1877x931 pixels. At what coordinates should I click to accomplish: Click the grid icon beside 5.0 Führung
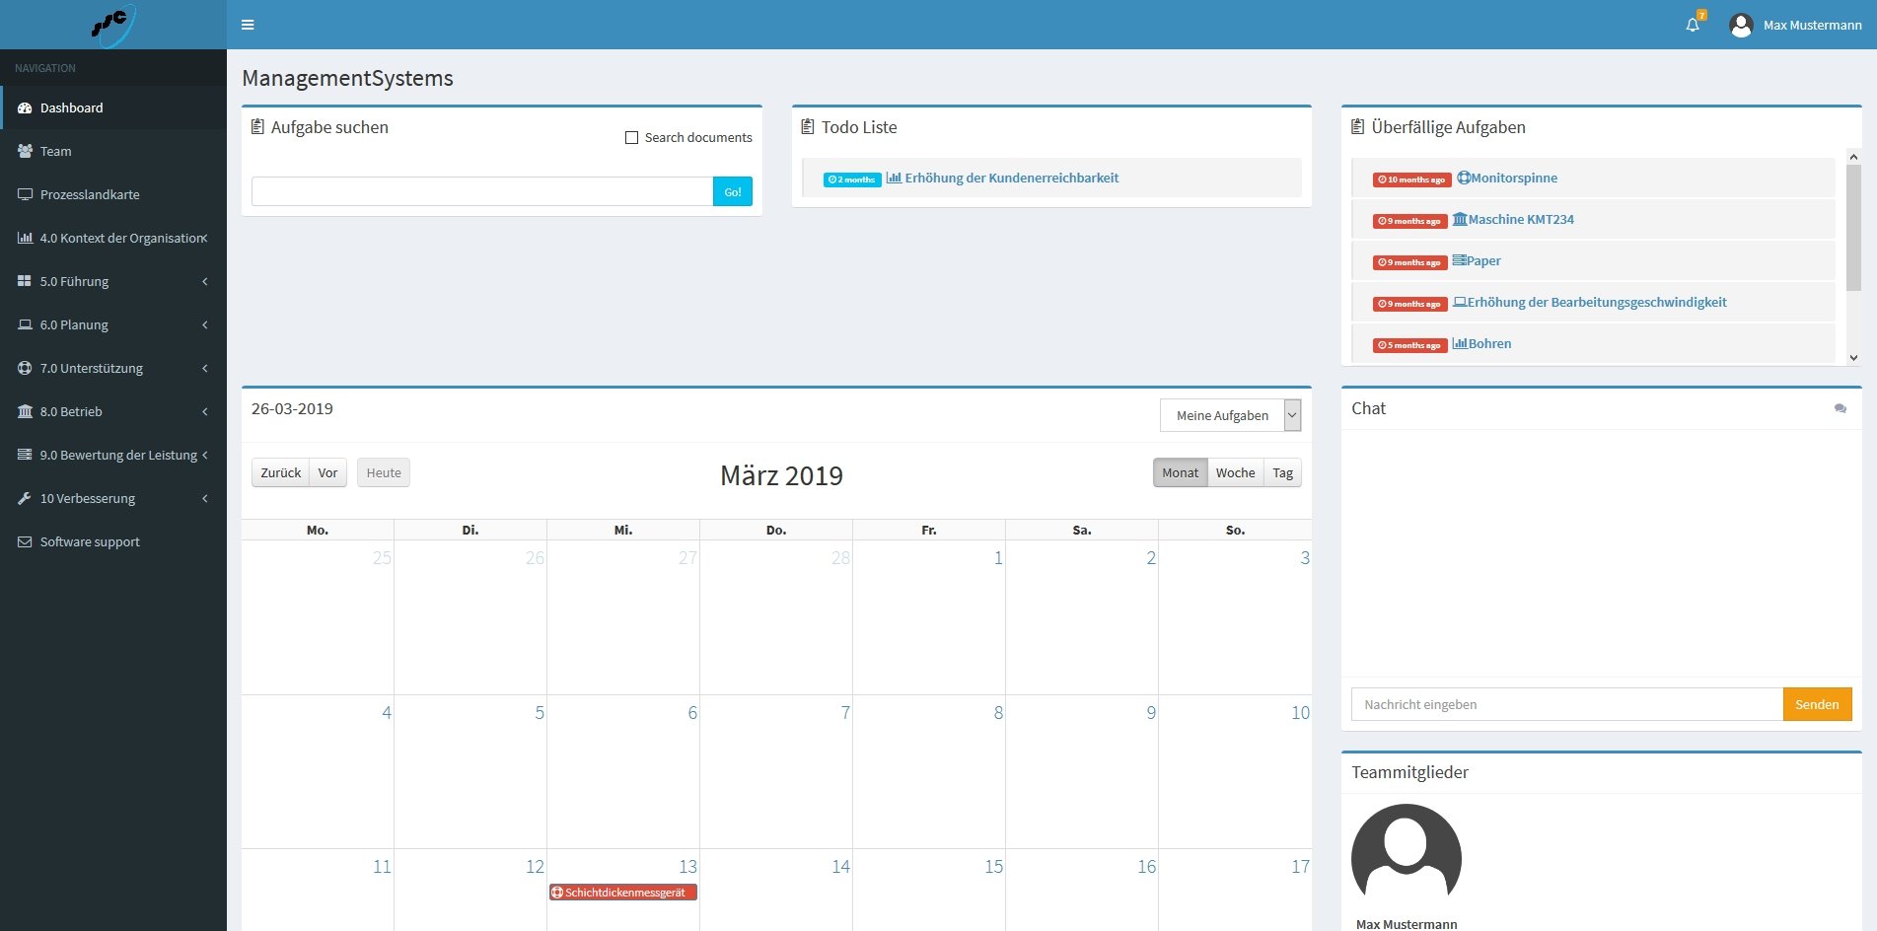tap(25, 281)
